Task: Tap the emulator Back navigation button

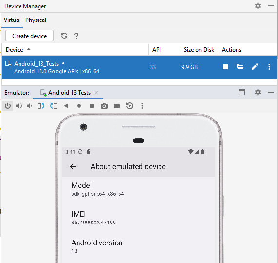Action: [x=66, y=106]
